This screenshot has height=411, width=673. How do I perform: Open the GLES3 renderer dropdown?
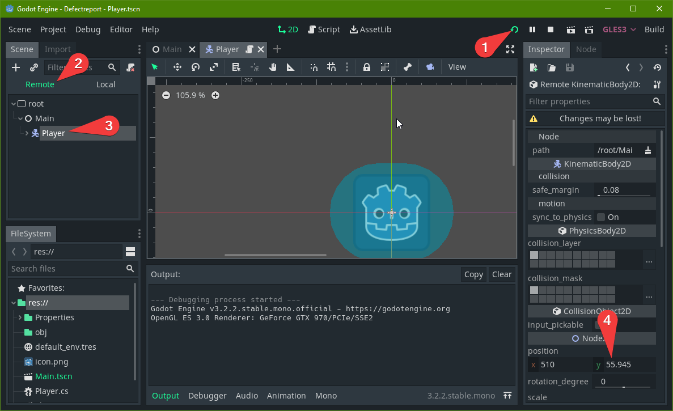point(619,29)
